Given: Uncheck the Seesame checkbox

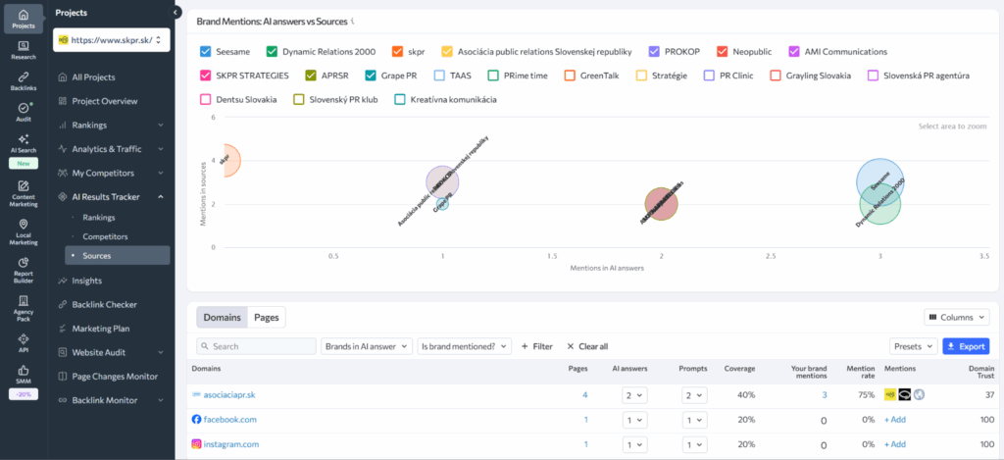Looking at the screenshot, I should [206, 52].
